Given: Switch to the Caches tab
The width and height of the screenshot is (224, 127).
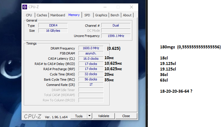Looking at the screenshot, I should coord(42,15).
